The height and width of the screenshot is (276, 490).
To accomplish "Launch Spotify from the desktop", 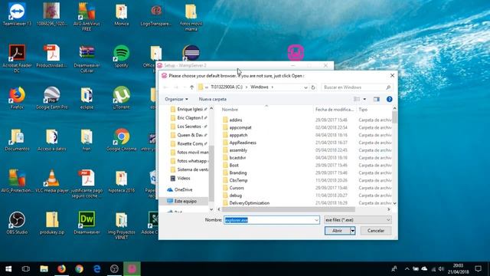I will tap(121, 56).
